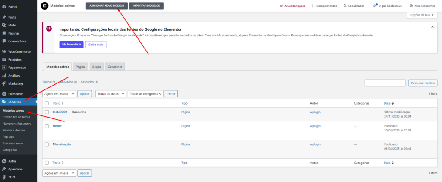The width and height of the screenshot is (442, 182).
Task: Click top Aplicar button
Action: (x=85, y=94)
